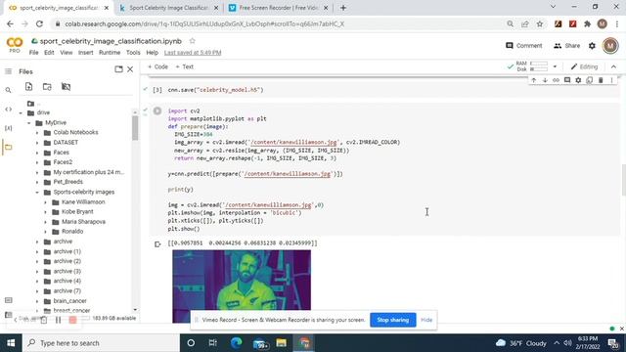Open the Help menu

point(153,53)
